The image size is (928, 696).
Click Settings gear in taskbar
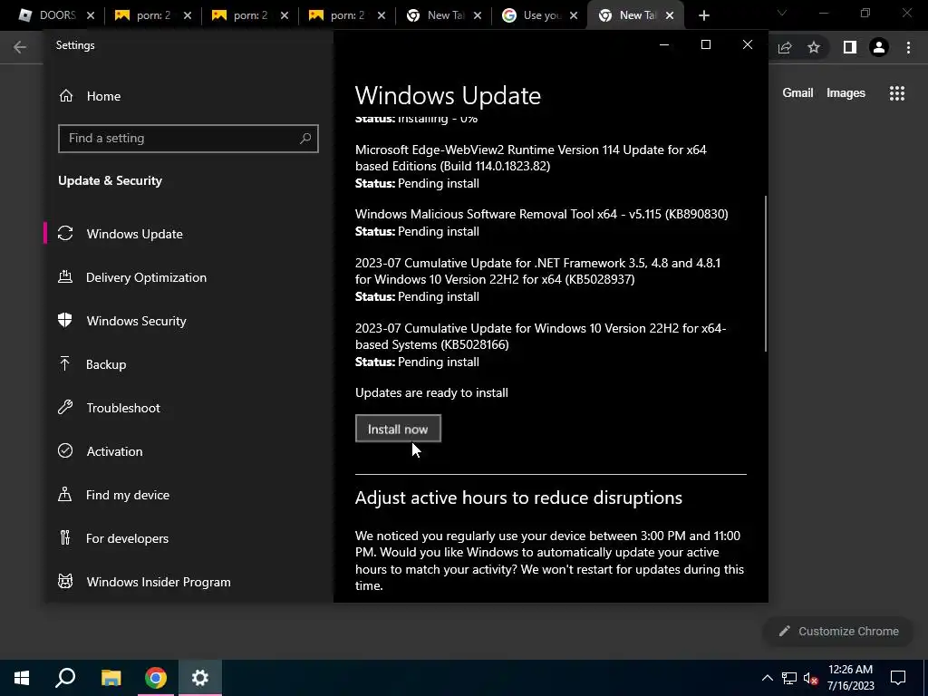coord(200,678)
